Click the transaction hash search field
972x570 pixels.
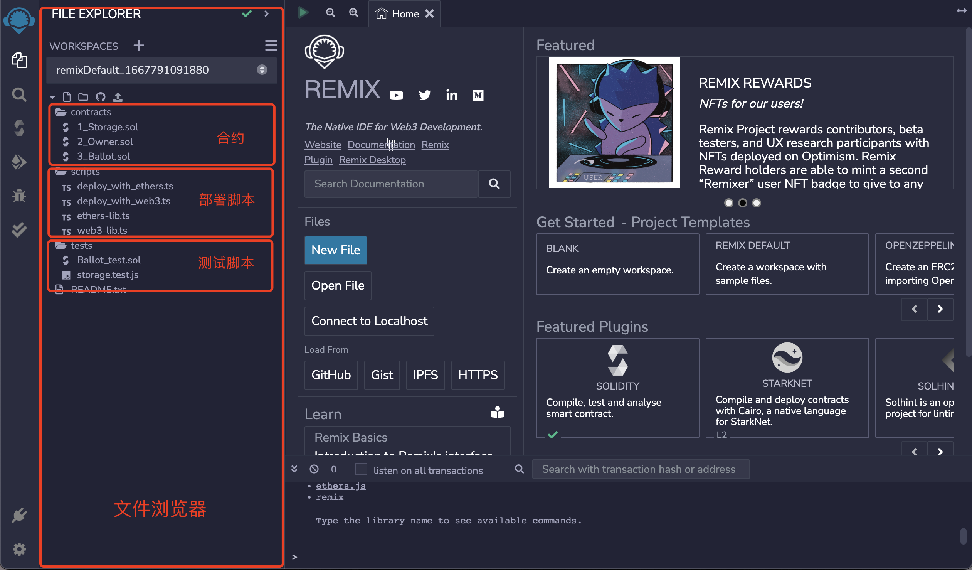tap(640, 469)
